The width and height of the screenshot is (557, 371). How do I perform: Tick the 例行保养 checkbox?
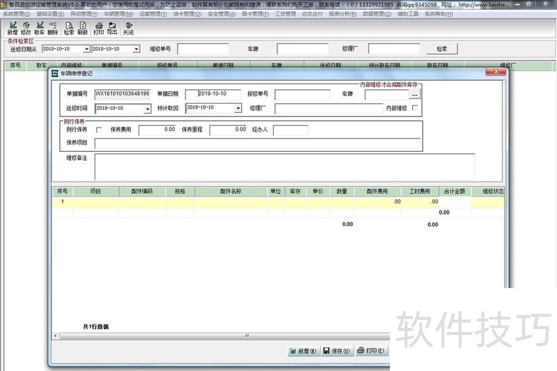98,129
